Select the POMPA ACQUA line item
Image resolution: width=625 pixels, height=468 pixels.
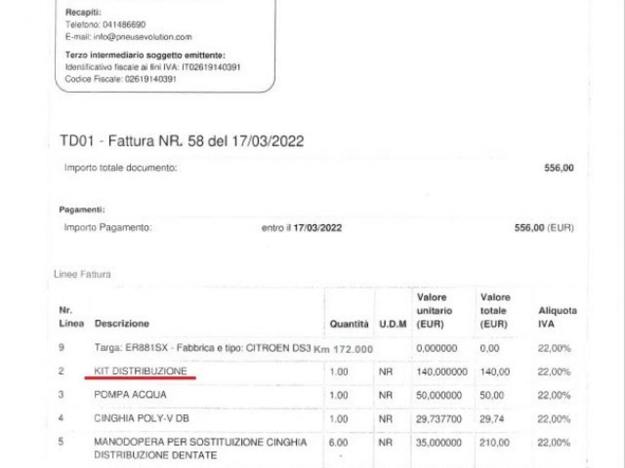(x=130, y=395)
